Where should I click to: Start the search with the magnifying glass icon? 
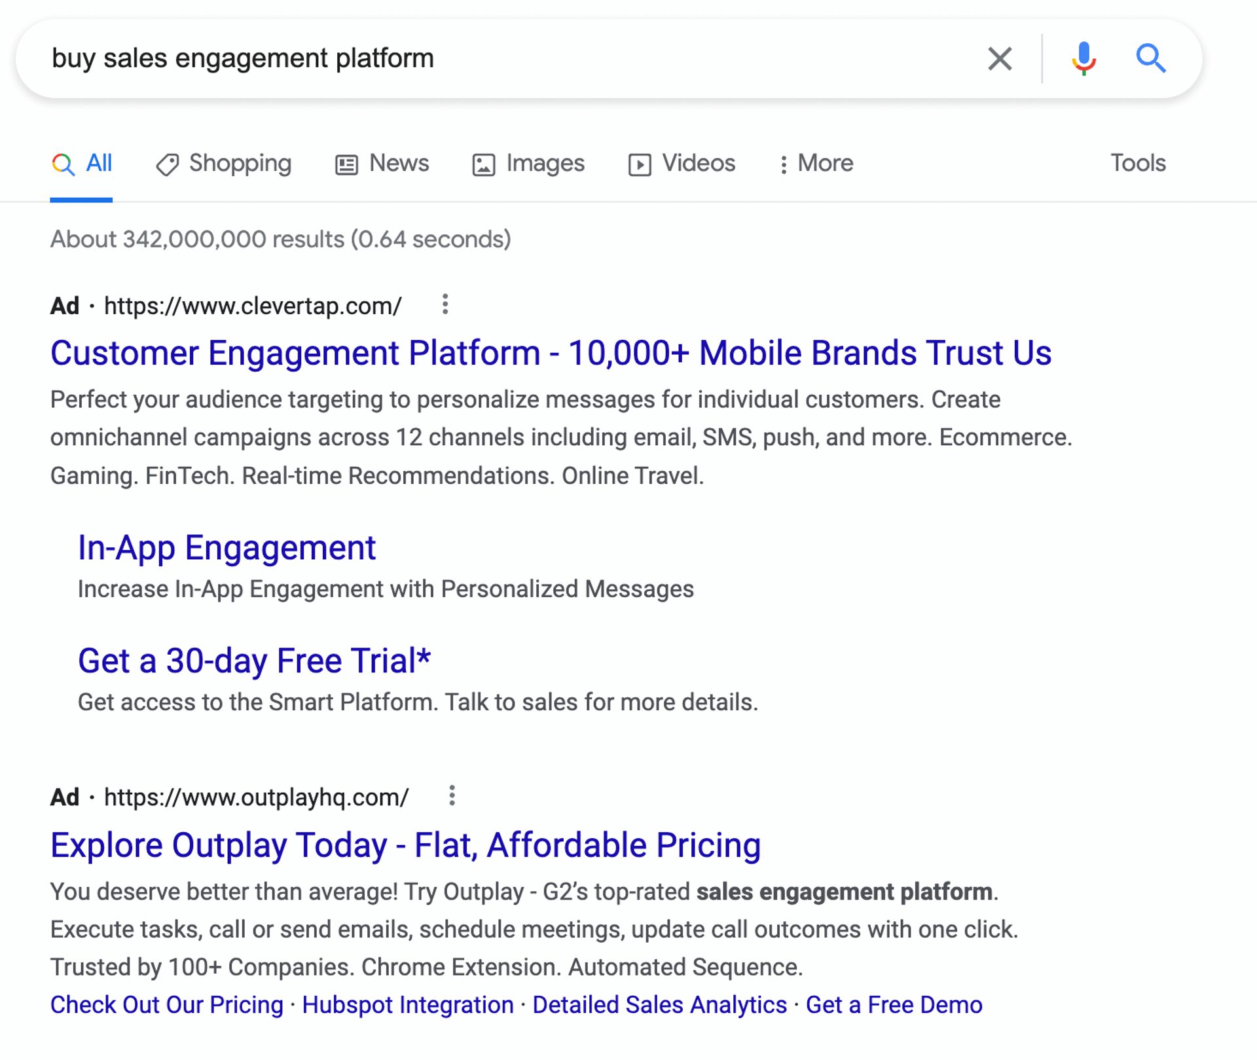coord(1152,59)
